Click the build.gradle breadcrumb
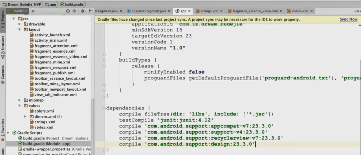The height and width of the screenshot is (155, 361). click(72, 4)
